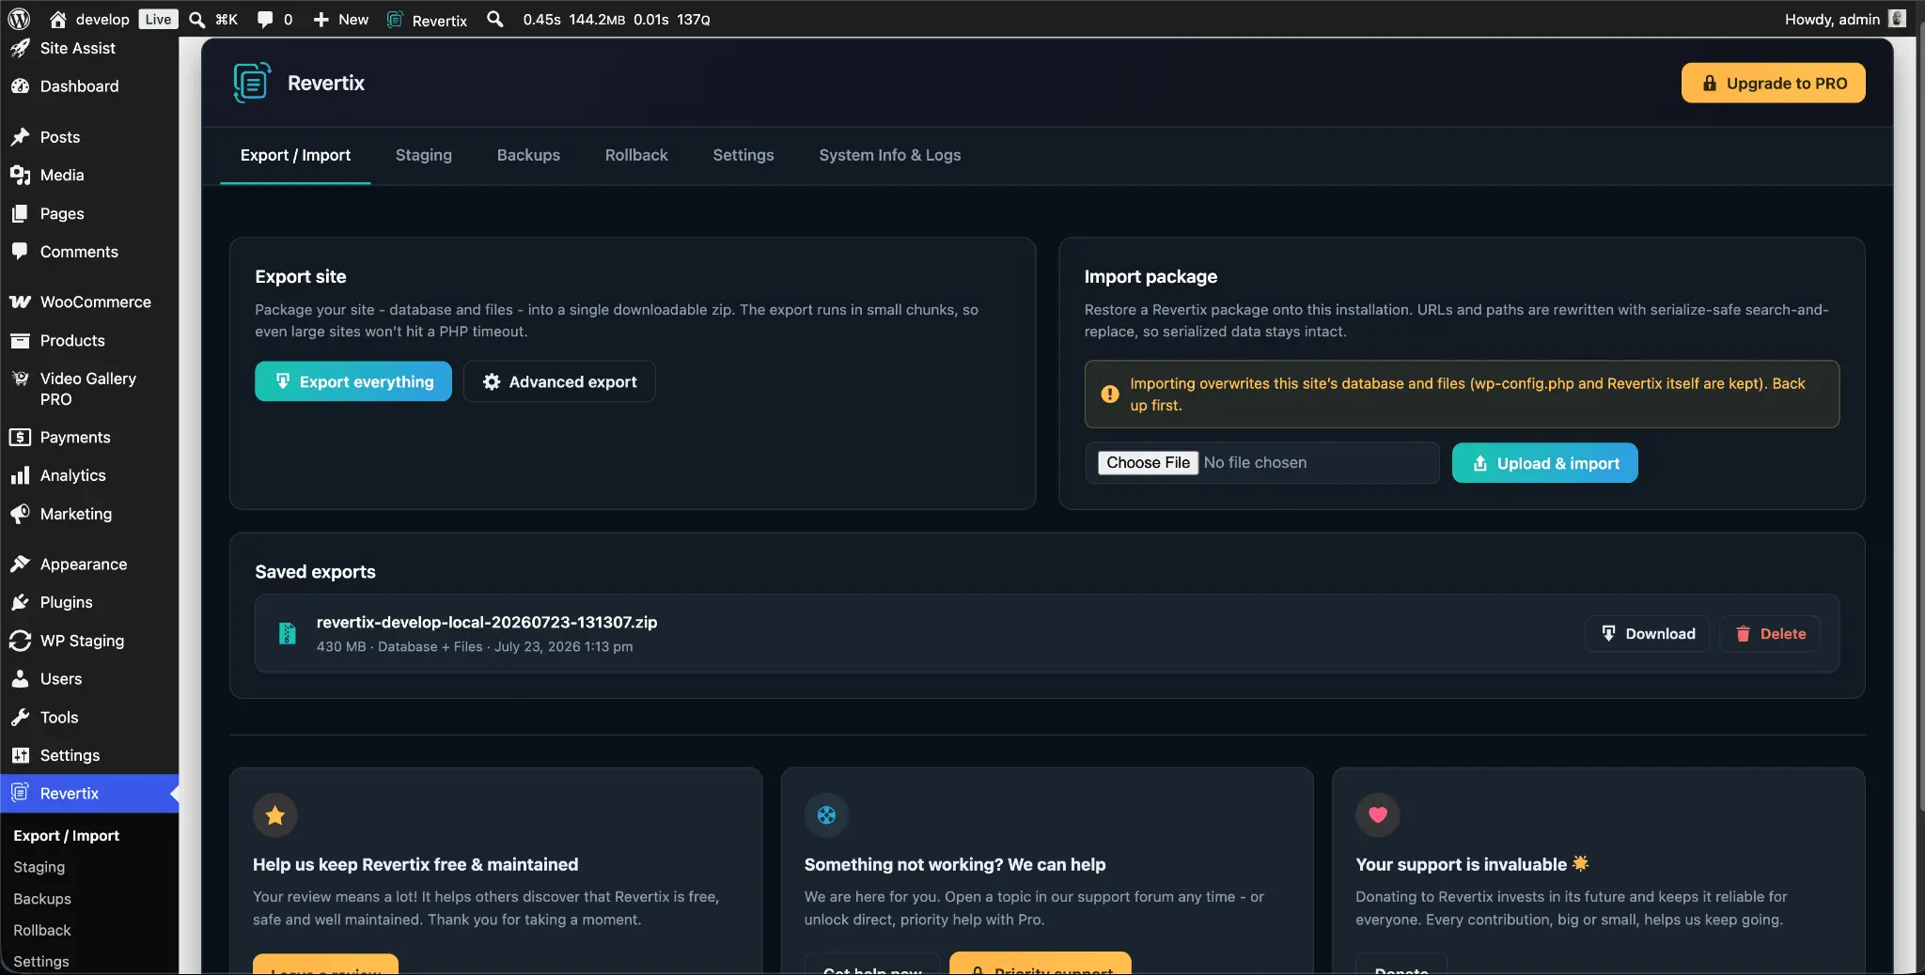
Task: Click the magnifier icon beside Revertix
Action: (494, 19)
